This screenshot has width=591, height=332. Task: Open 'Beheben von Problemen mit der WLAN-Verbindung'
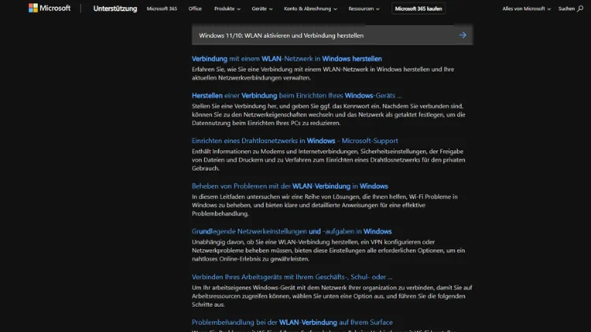click(x=290, y=186)
